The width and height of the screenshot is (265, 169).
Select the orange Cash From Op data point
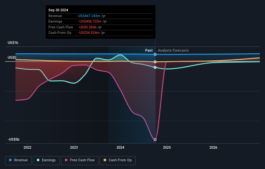pyautogui.click(x=155, y=62)
